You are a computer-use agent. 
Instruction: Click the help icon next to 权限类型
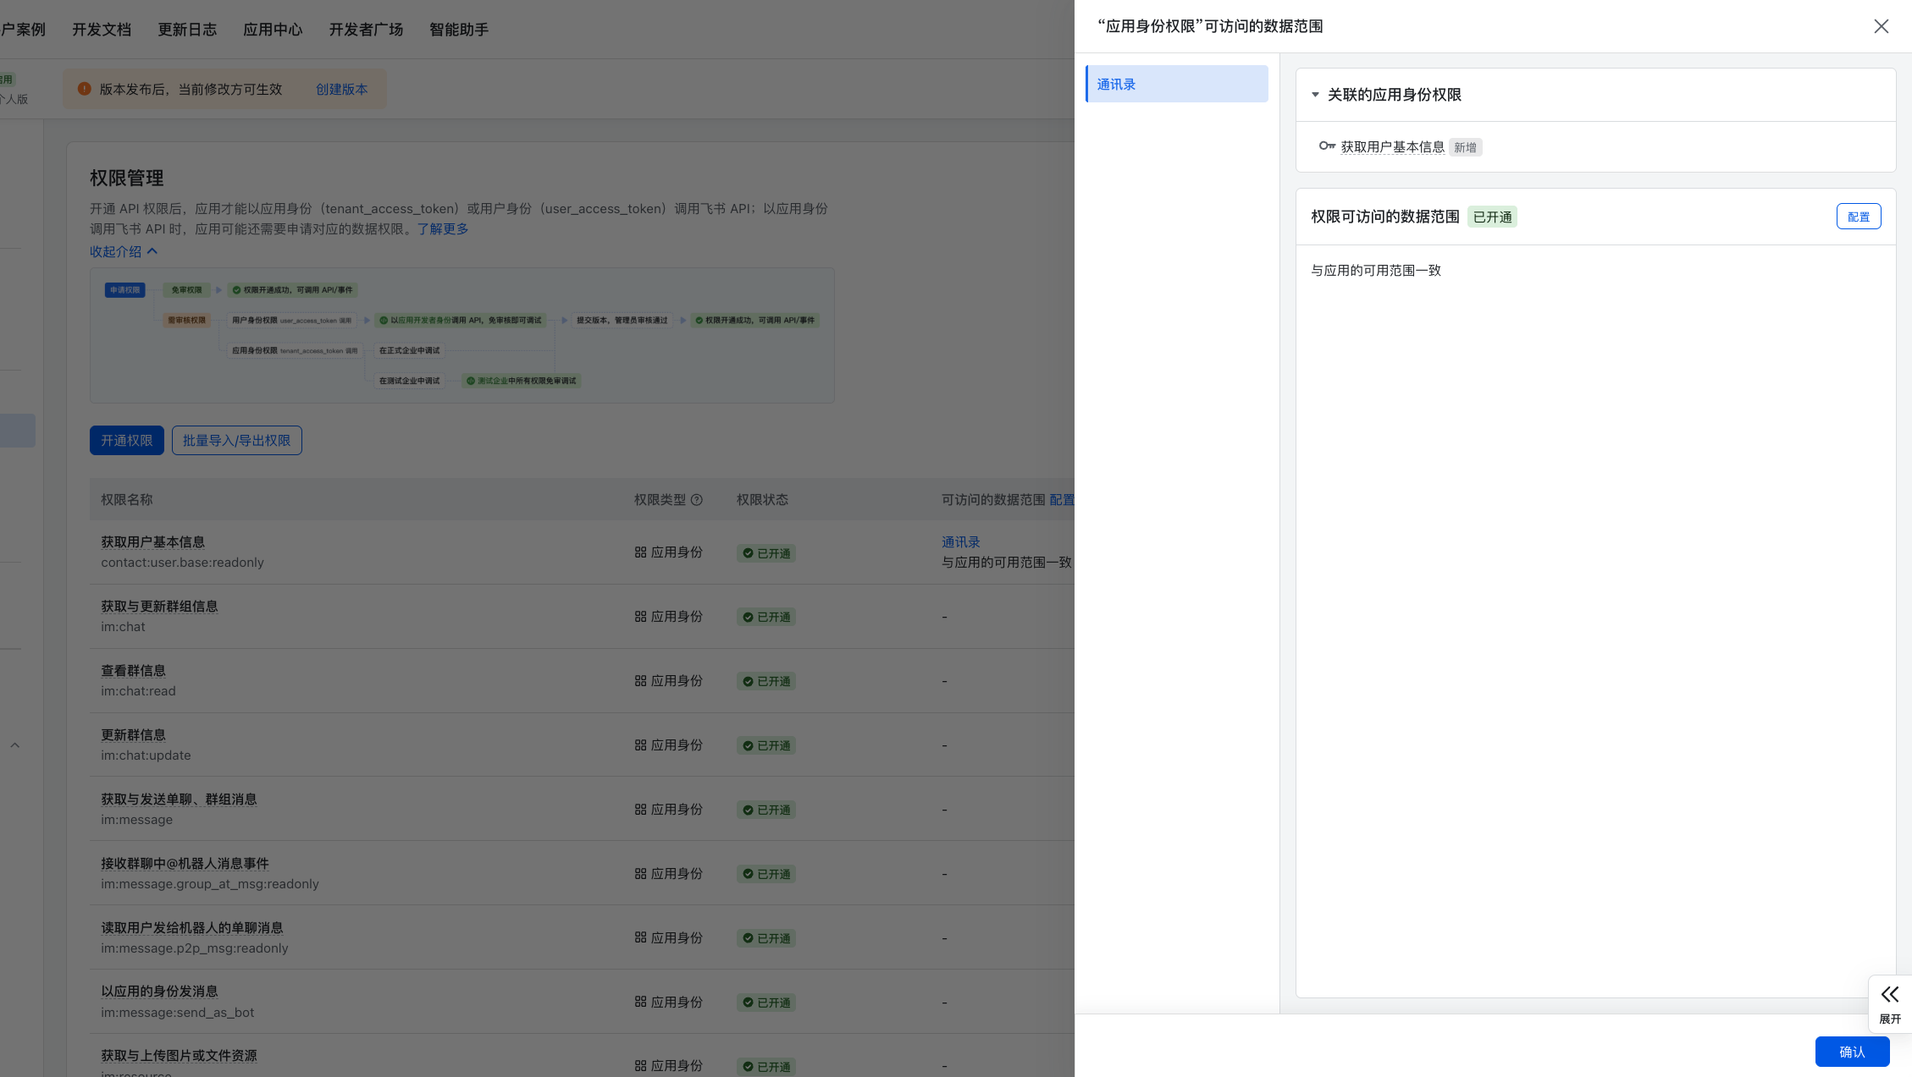pos(697,500)
